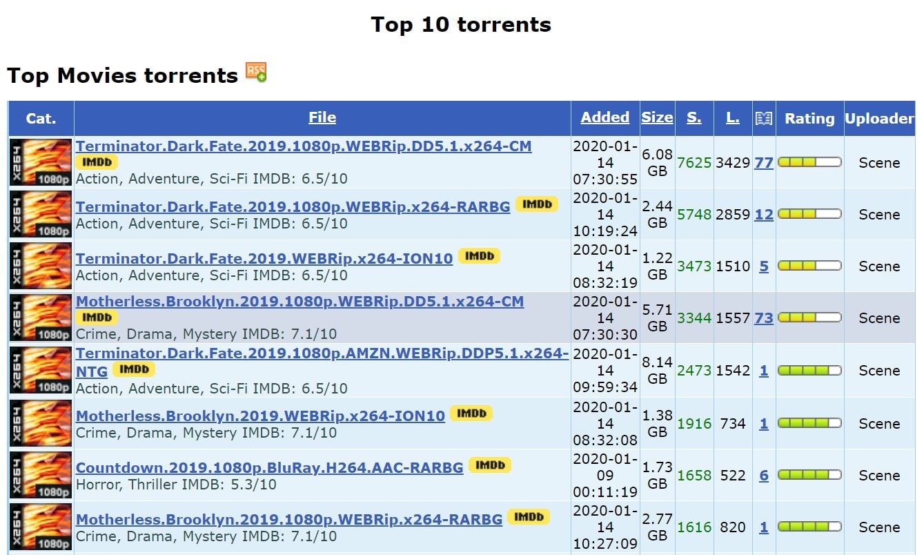Click seeders value 1916
This screenshot has width=924, height=555.
tap(694, 424)
